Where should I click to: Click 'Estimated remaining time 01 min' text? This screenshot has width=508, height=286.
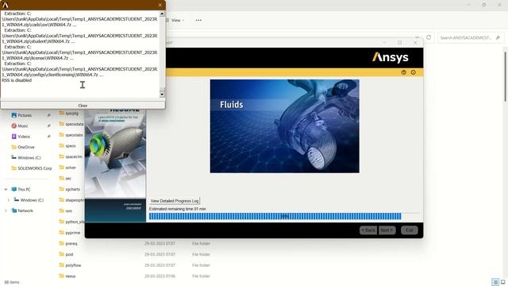click(178, 209)
